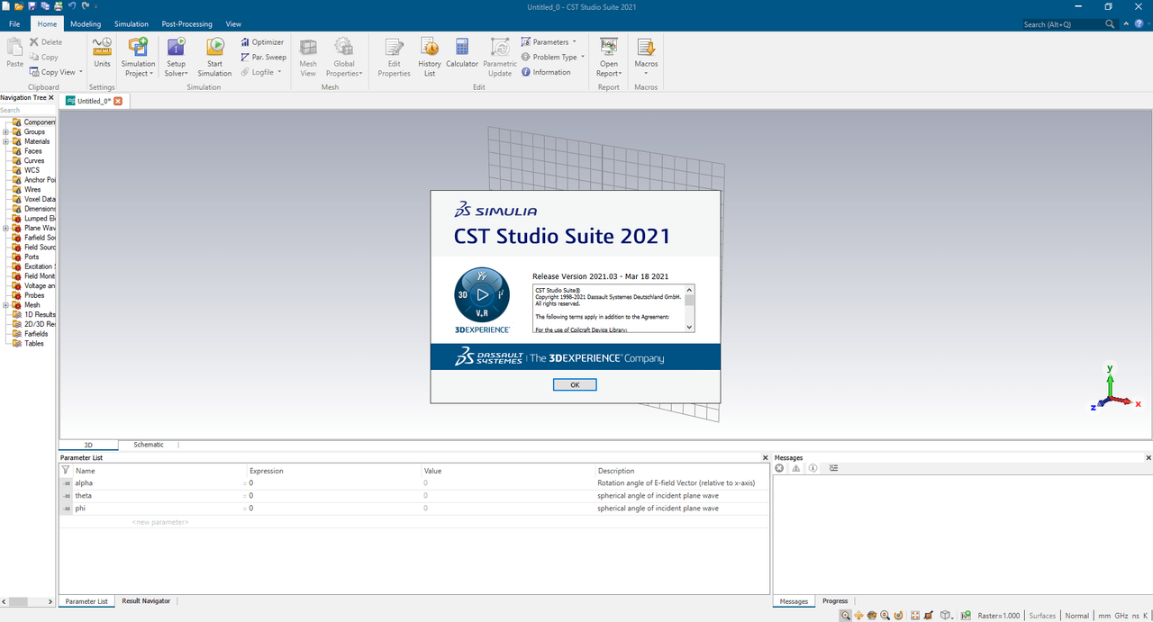Click OK in the CST splash dialog
This screenshot has height=622, width=1153.
tap(575, 384)
